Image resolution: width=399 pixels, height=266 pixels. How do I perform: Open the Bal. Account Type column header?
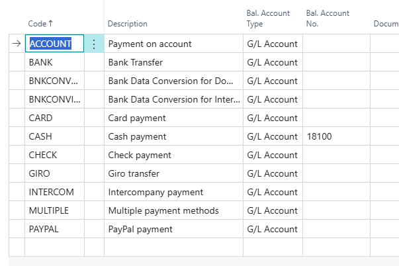[x=268, y=19]
